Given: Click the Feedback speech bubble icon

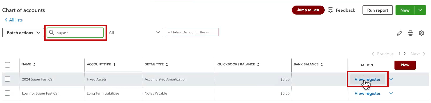Looking at the screenshot, I should pyautogui.click(x=331, y=10).
